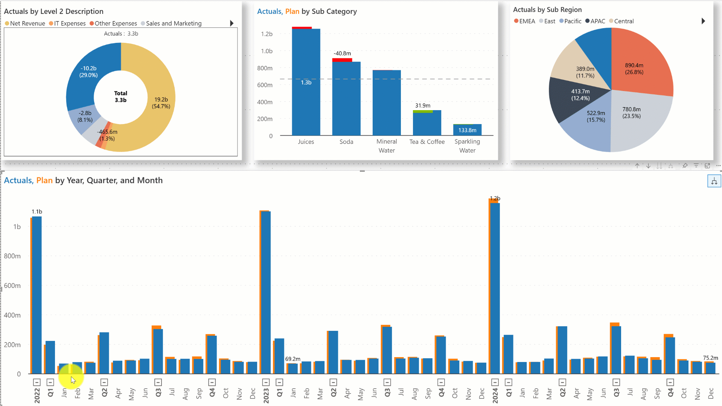Open the filters icon on visual header
Screen dimensions: 722x406
point(696,166)
